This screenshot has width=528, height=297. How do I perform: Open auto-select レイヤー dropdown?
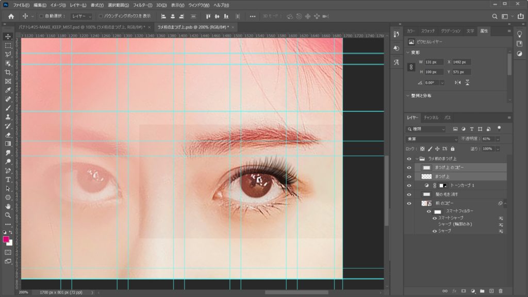pyautogui.click(x=81, y=16)
